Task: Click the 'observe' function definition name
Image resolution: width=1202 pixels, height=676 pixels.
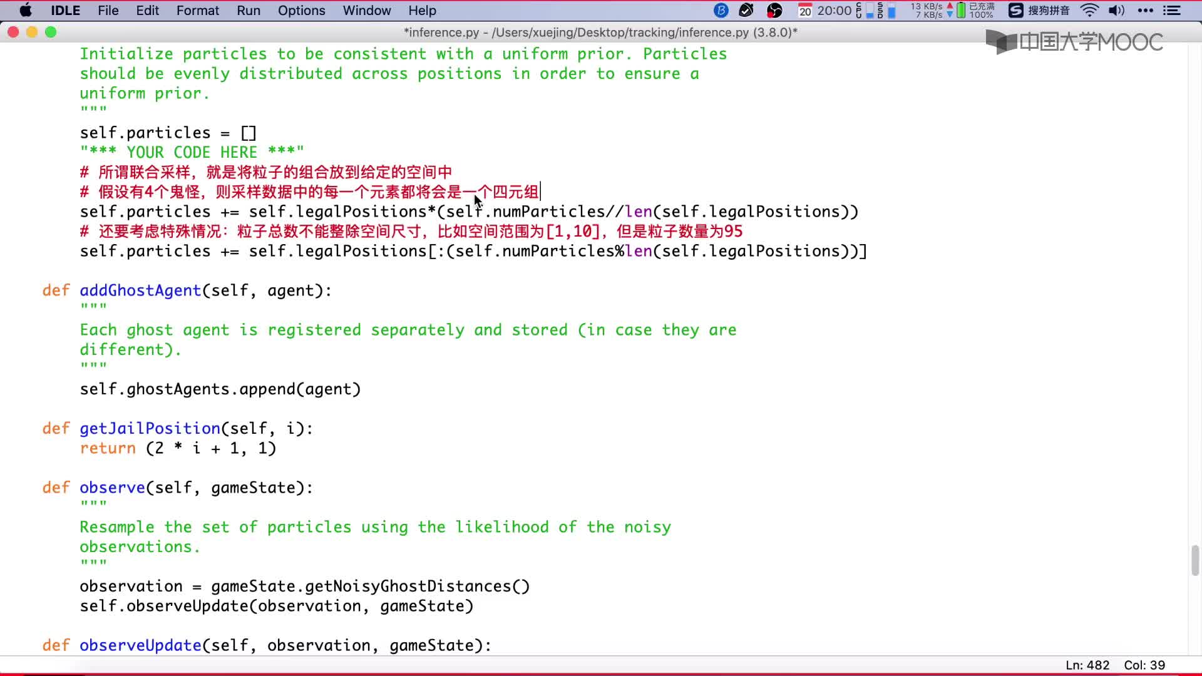Action: pos(112,488)
